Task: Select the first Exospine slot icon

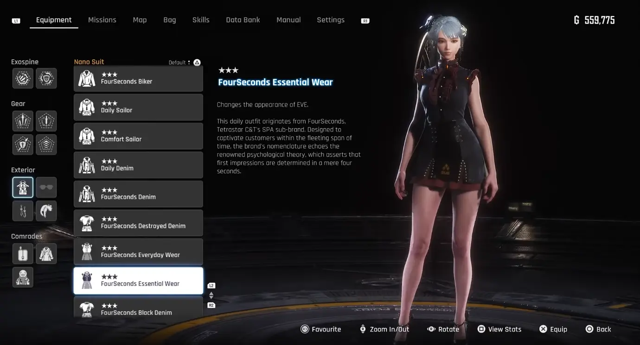Action: (23, 78)
